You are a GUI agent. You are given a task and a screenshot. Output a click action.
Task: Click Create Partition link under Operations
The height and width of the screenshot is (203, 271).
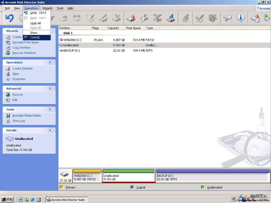click(x=22, y=68)
